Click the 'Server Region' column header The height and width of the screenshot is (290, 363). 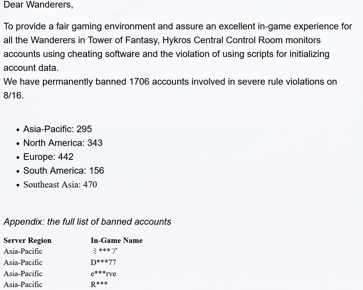pos(27,241)
